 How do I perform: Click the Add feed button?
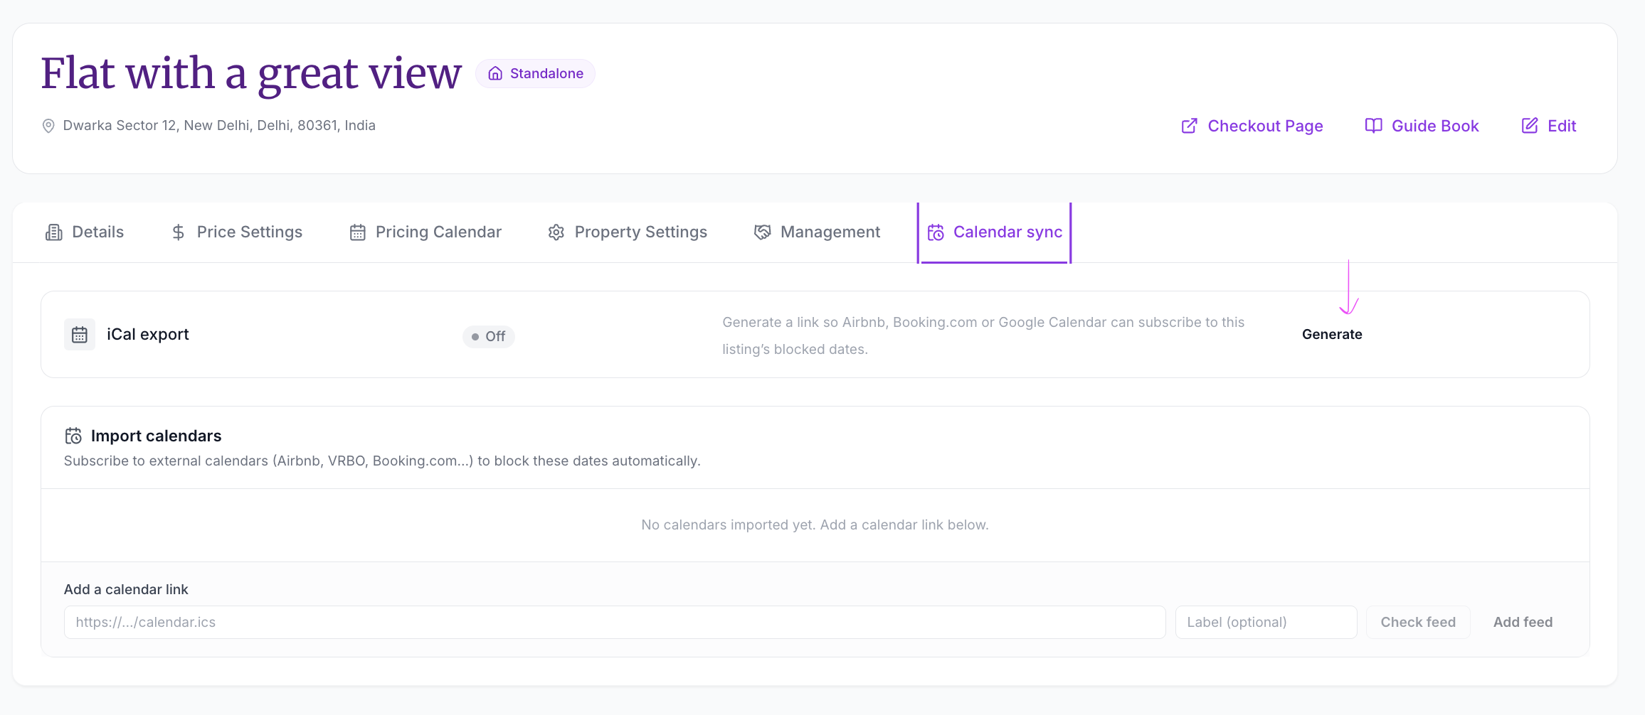pos(1523,623)
